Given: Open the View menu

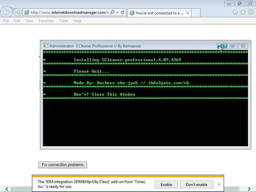Looking at the screenshot, I should (29, 21).
